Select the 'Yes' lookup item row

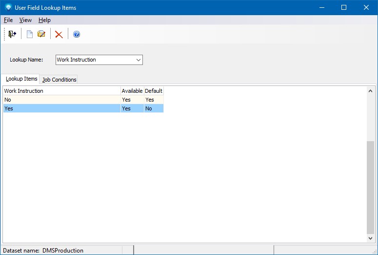pos(61,108)
